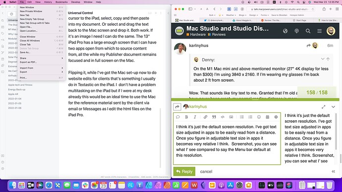342x192 pixels.
Task: Reload the page in address bar
Action: [313, 9]
